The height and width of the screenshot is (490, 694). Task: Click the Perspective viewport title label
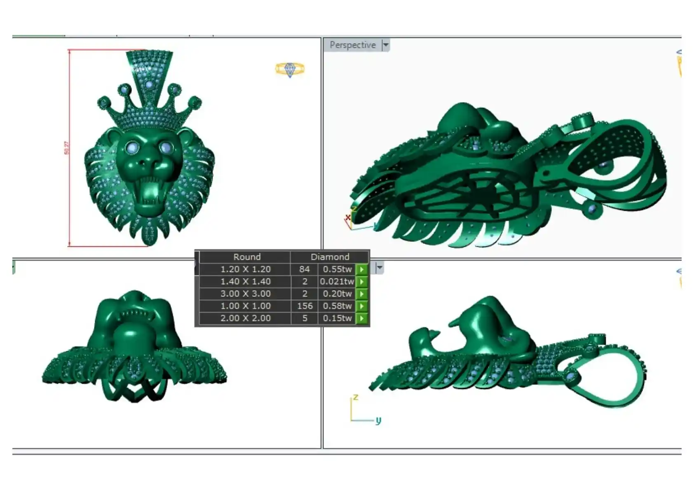pyautogui.click(x=353, y=45)
